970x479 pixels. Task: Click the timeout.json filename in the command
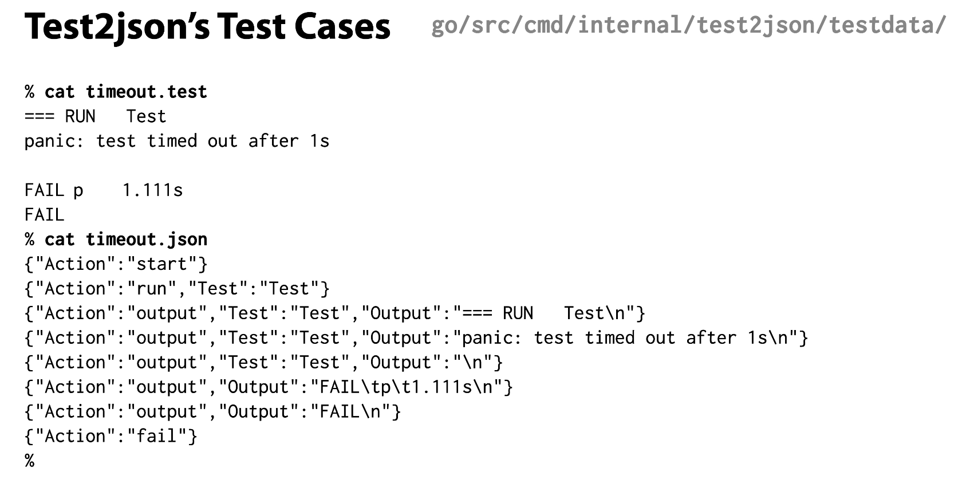(x=146, y=239)
